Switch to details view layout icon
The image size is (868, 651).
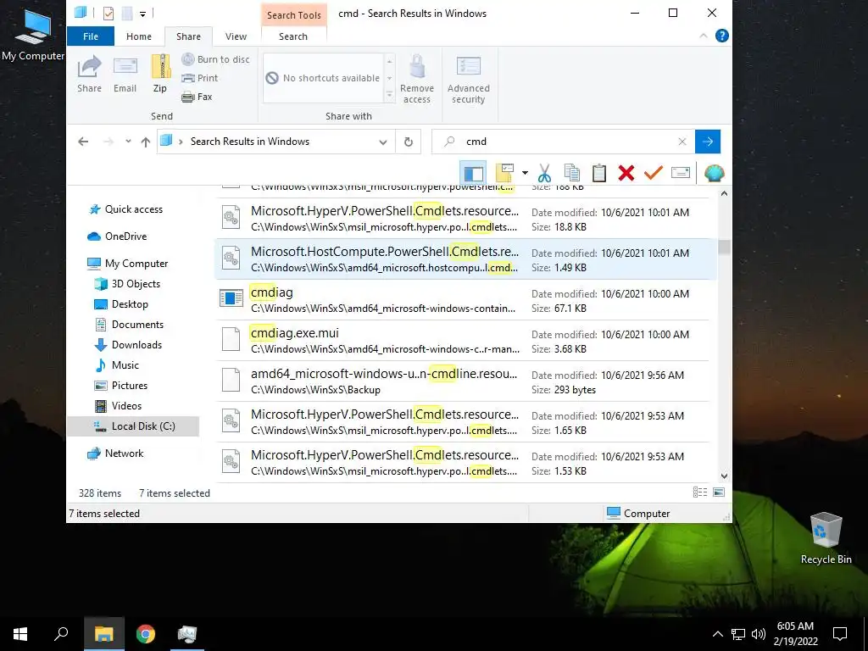pyautogui.click(x=699, y=492)
